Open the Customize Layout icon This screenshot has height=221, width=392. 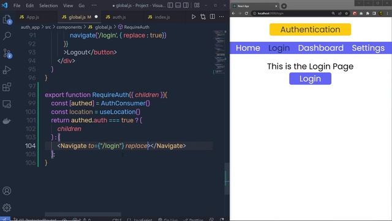(x=197, y=6)
